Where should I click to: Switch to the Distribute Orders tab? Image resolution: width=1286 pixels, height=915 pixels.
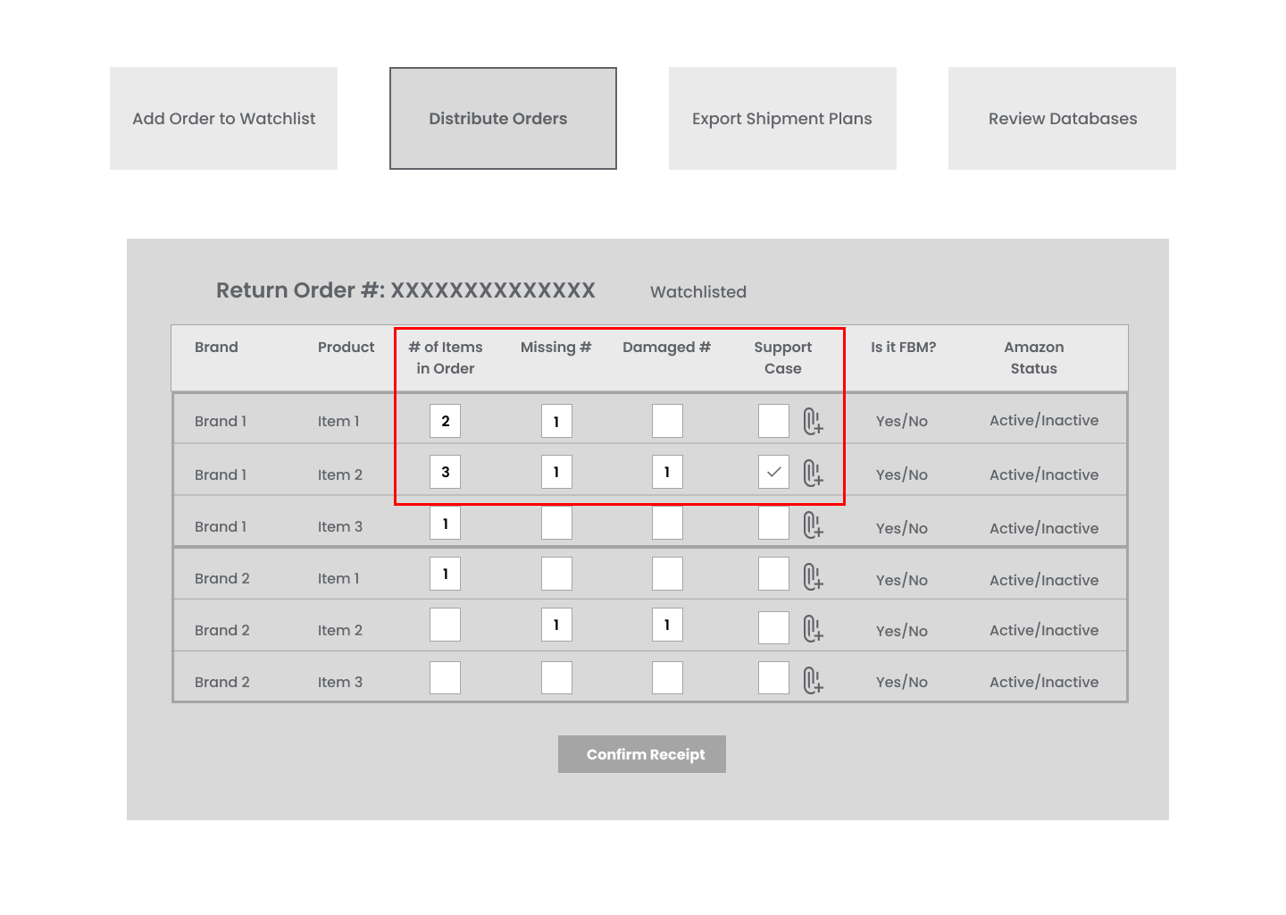click(503, 118)
